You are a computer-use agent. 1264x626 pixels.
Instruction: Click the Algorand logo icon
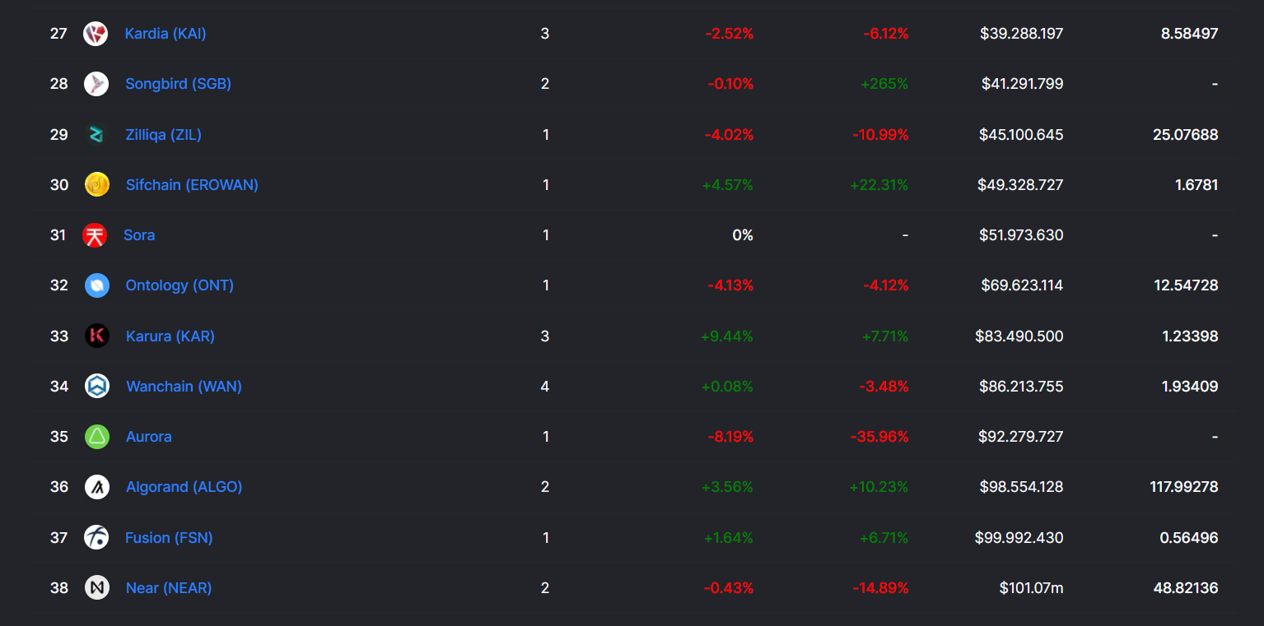[97, 487]
